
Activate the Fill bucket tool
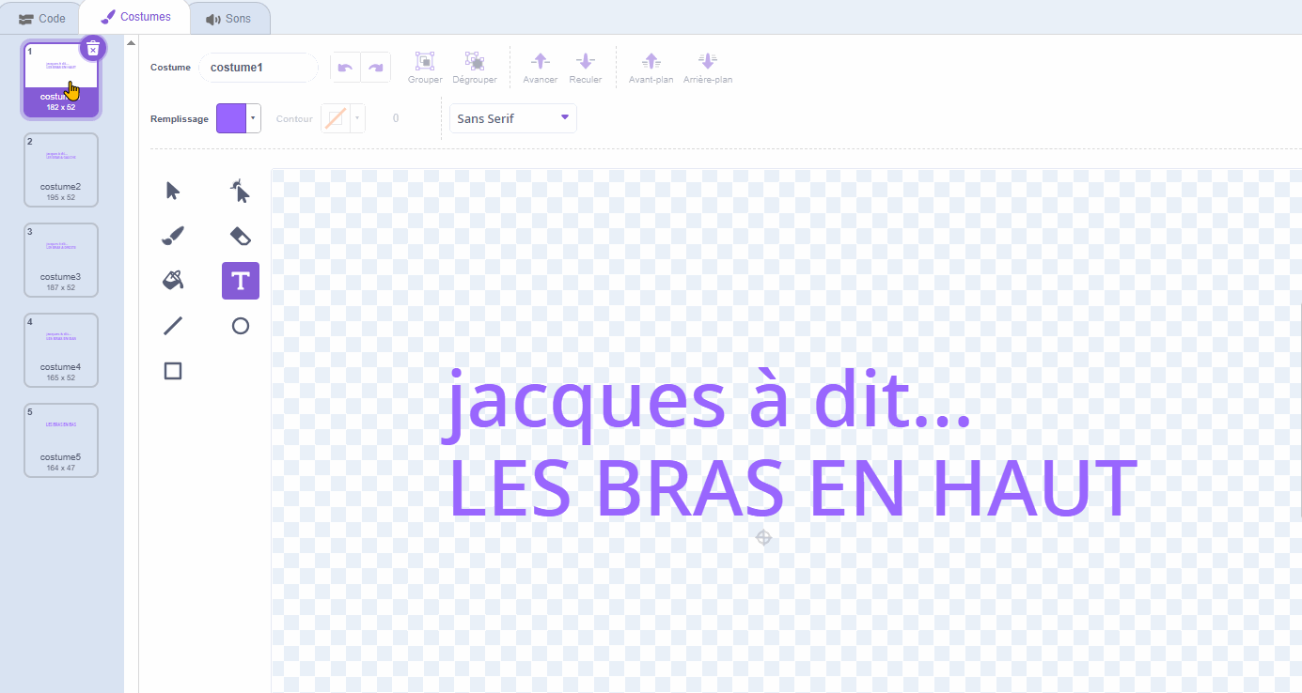tap(173, 280)
